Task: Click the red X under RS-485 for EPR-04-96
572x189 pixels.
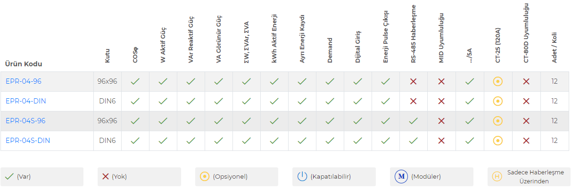Action: point(414,81)
